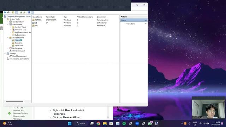
Task: Select System Tools in the tree
Action: pyautogui.click(x=14, y=19)
